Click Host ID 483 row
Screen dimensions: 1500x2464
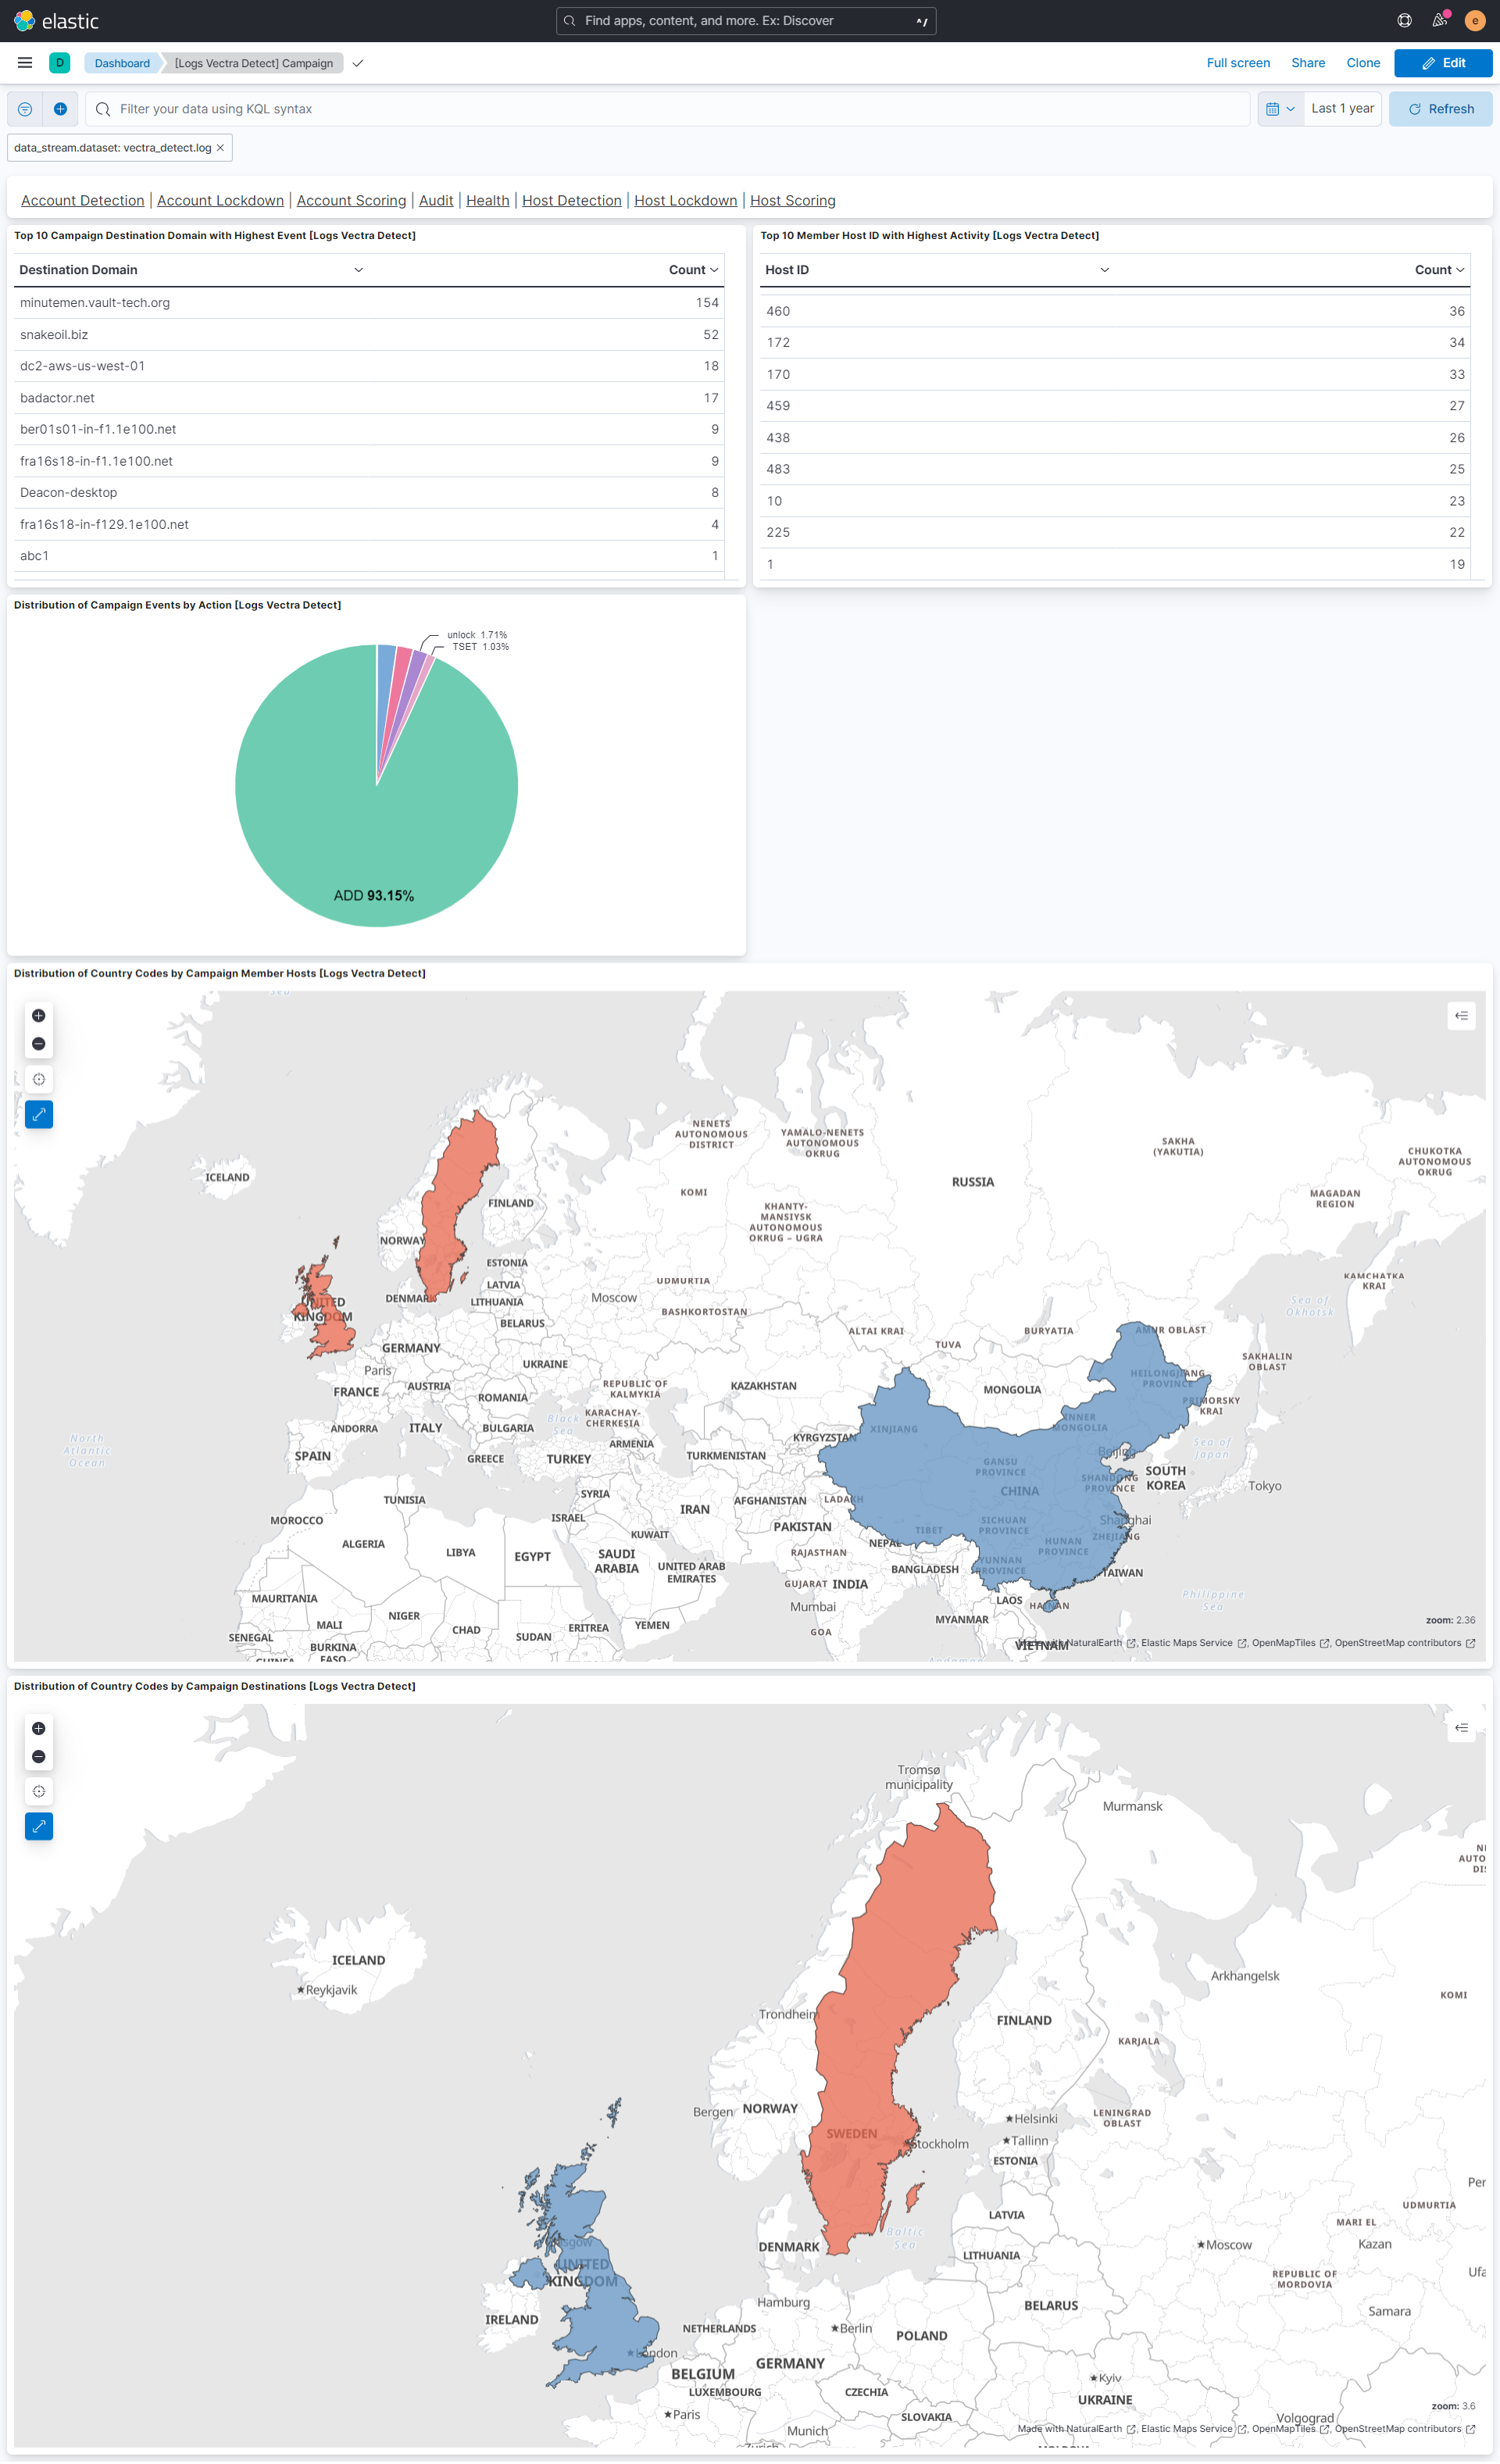click(x=1115, y=469)
